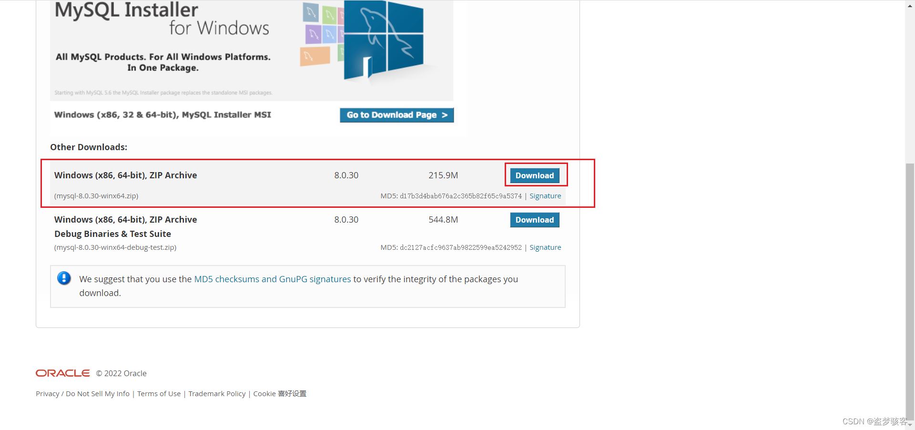Screen dimensions: 915x430
Task: Click Windows (x86, 32 & 64-bit), MySQL Installer MSI text
Action: 163,115
